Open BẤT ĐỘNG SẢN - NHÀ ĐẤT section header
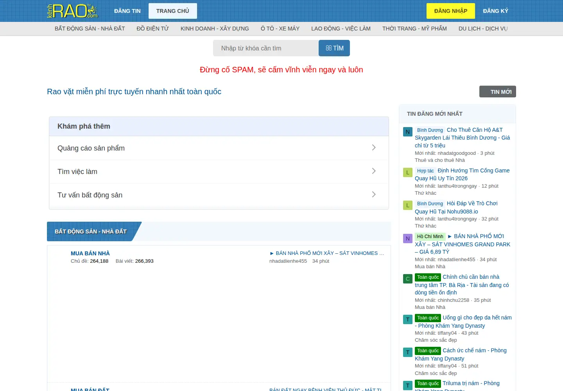 91,231
